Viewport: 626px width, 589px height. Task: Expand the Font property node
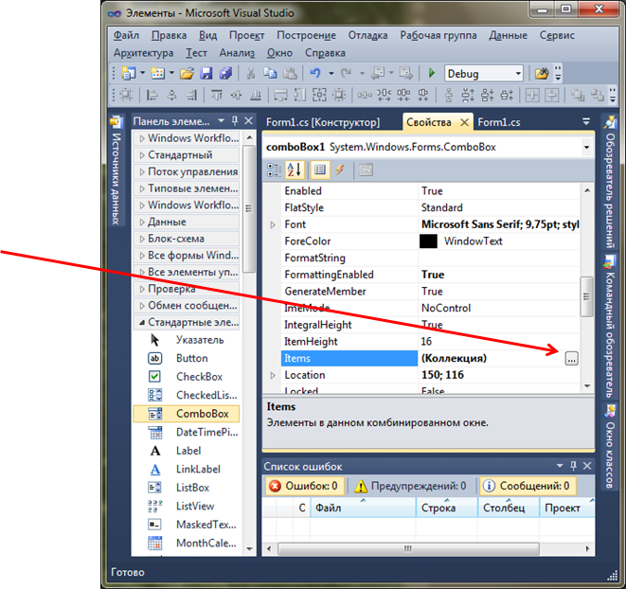[273, 224]
